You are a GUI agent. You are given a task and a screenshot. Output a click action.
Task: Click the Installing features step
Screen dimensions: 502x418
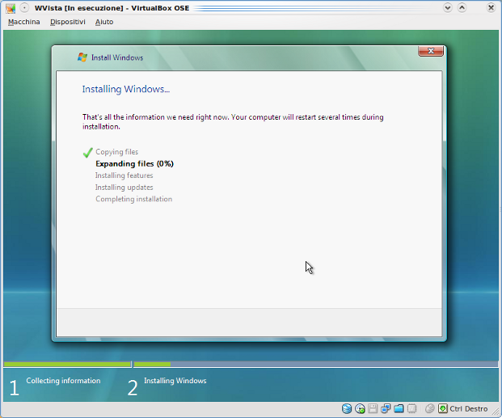124,175
